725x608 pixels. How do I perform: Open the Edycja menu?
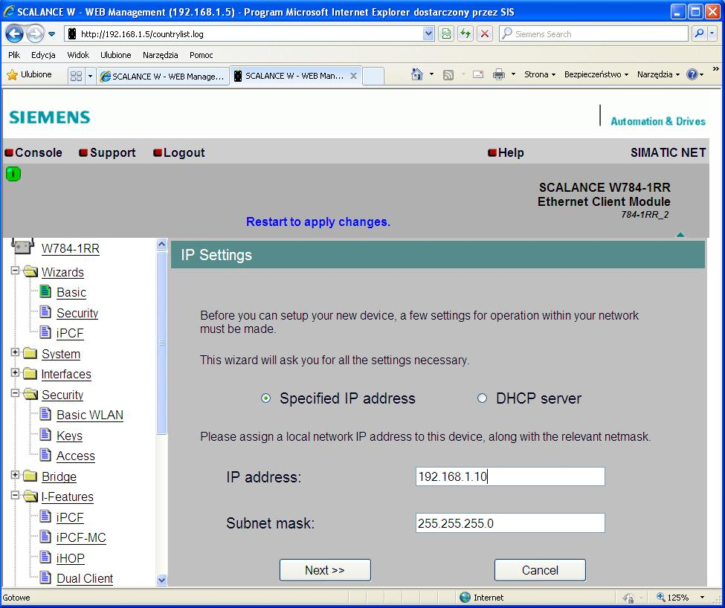pos(43,55)
